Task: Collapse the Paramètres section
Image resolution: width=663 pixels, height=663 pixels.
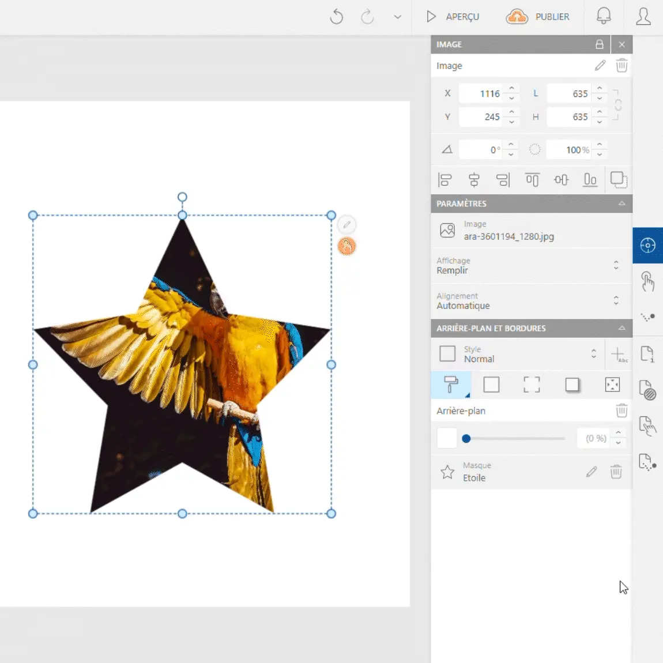Action: 621,204
